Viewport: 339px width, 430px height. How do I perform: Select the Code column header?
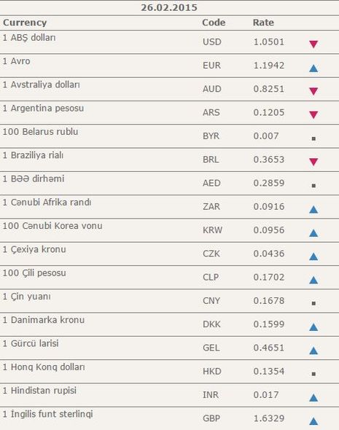214,23
